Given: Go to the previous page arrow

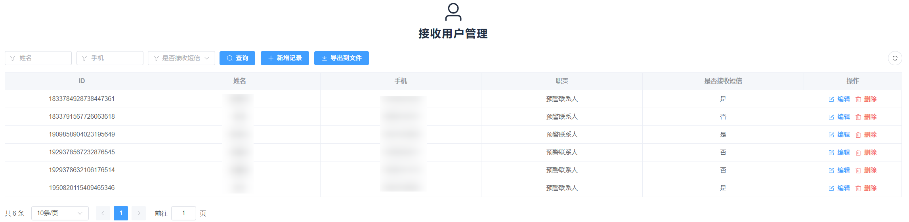Looking at the screenshot, I should 103,213.
